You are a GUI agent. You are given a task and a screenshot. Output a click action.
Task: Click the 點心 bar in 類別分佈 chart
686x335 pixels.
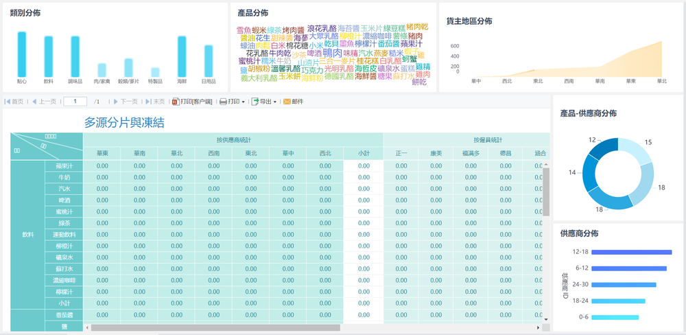22,54
